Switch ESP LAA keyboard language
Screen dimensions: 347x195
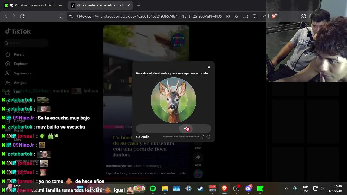[x=305, y=189]
